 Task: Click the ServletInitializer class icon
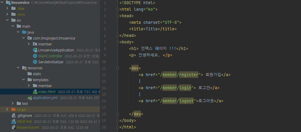[x=35, y=62]
